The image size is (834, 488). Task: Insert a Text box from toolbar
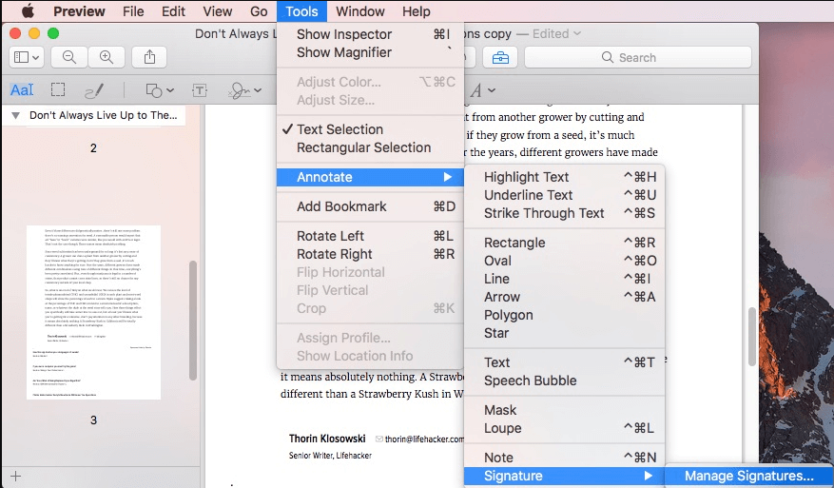pyautogui.click(x=200, y=90)
